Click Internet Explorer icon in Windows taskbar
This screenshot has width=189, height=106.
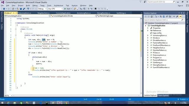pos(8,103)
